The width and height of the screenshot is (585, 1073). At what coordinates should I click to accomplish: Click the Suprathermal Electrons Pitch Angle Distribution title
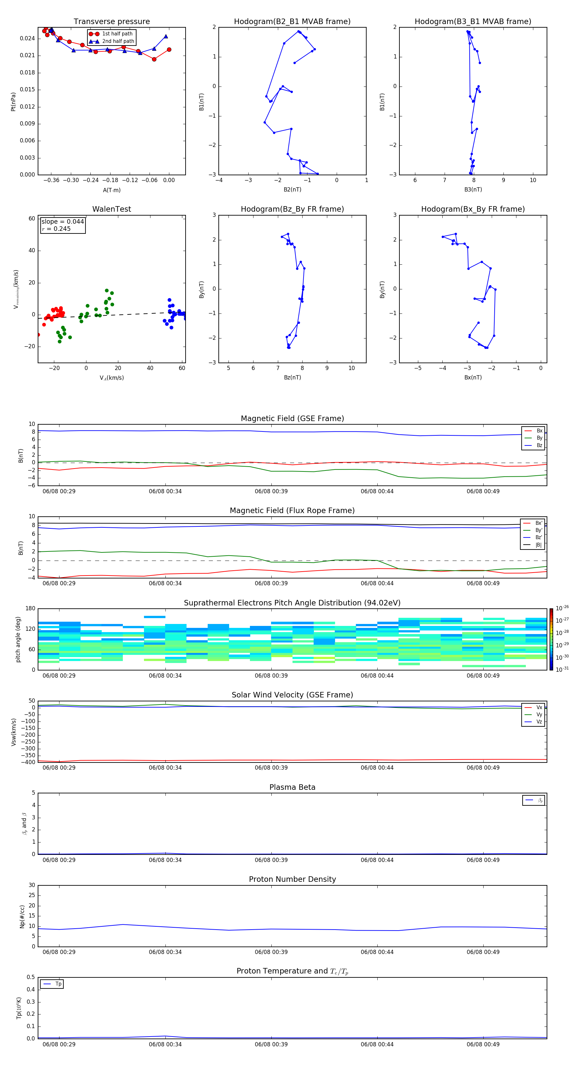[292, 603]
